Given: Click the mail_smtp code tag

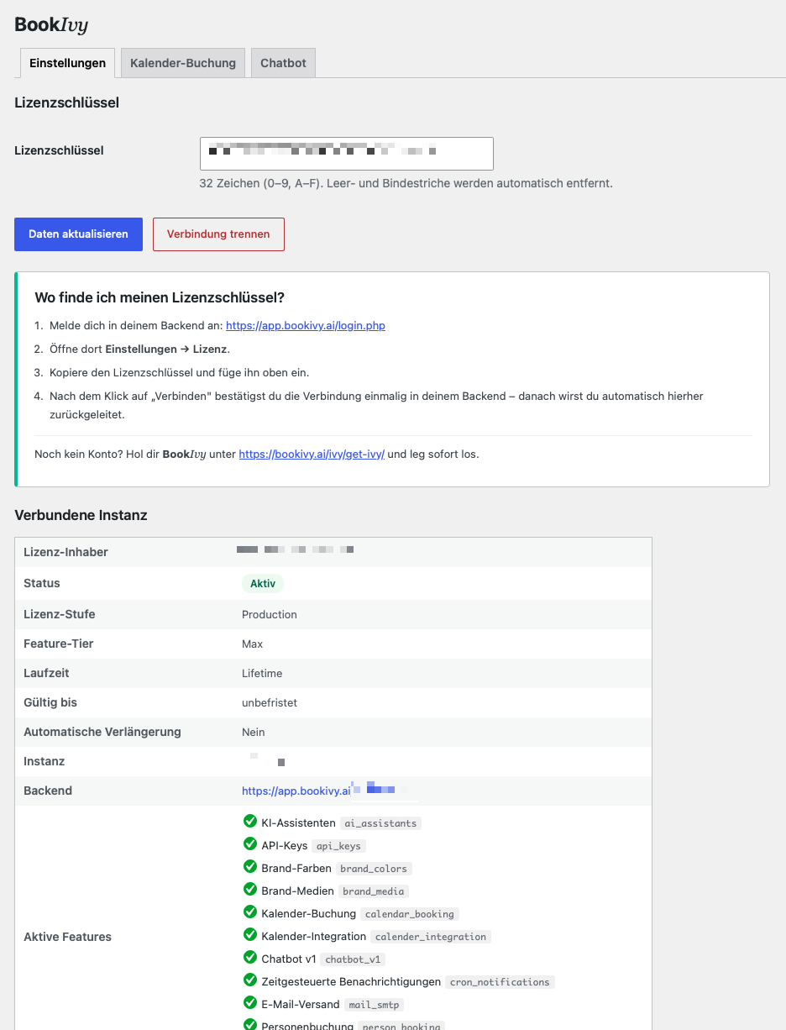Looking at the screenshot, I should point(374,1005).
